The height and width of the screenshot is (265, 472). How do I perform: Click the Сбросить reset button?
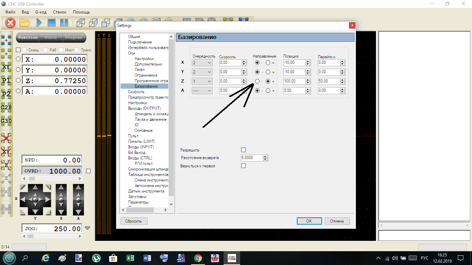[134, 221]
